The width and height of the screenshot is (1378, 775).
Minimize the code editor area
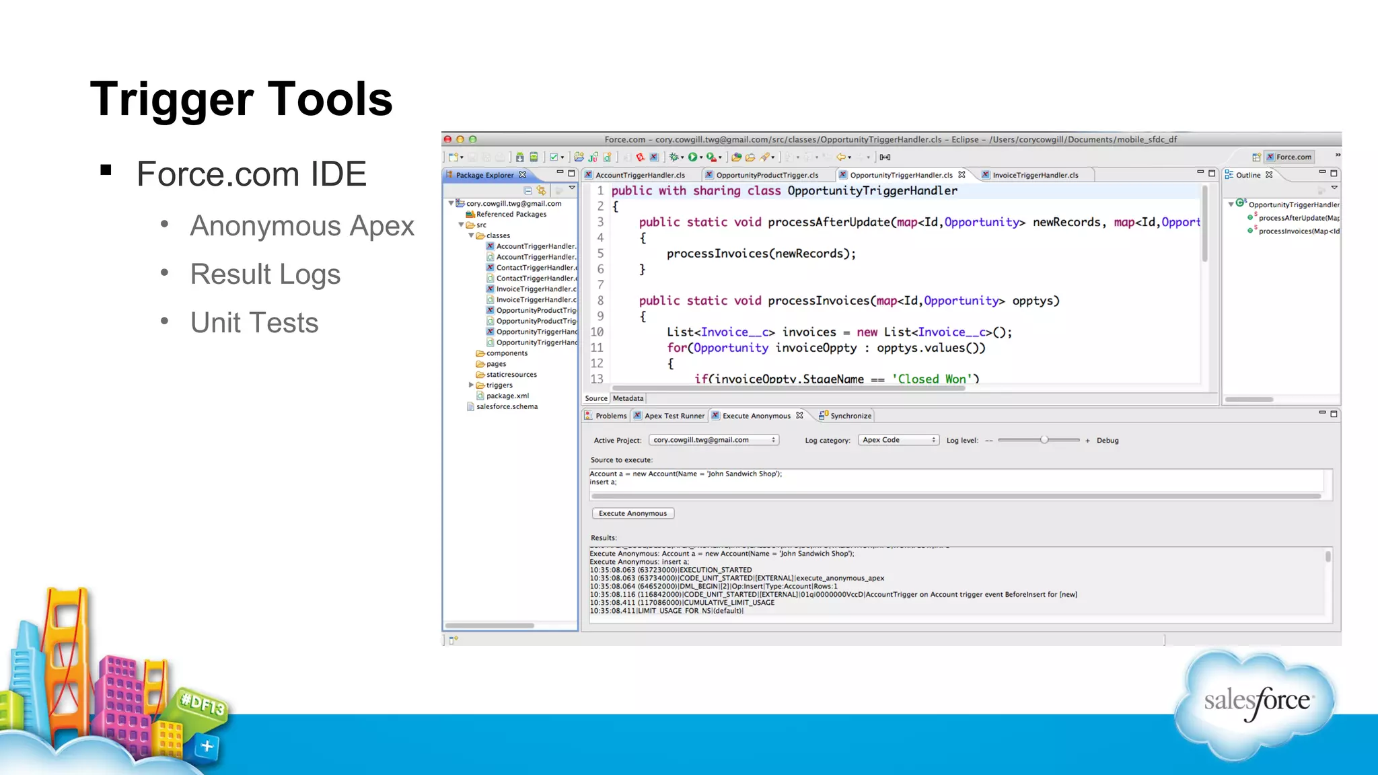pos(1200,173)
